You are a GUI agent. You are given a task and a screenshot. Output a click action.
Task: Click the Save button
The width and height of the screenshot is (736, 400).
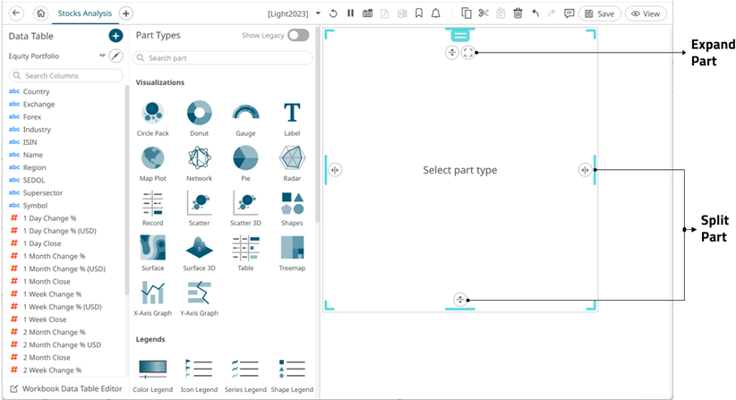(x=599, y=13)
